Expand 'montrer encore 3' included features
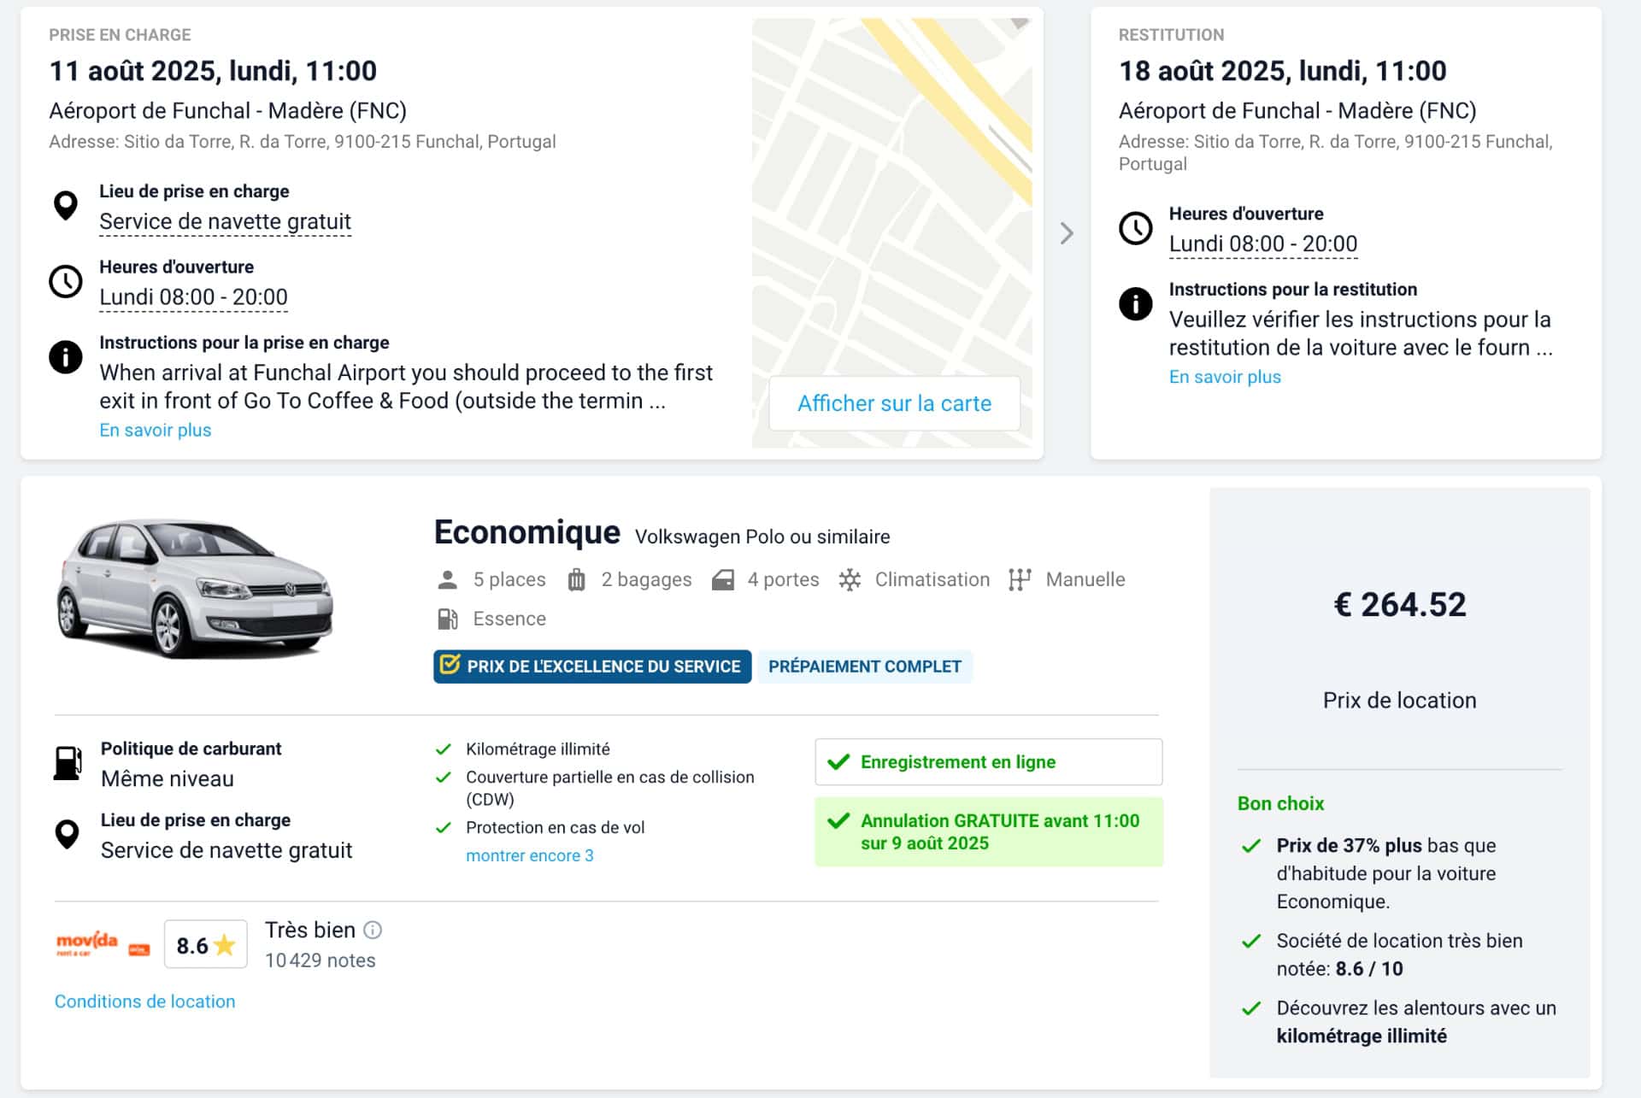This screenshot has width=1641, height=1098. [529, 855]
